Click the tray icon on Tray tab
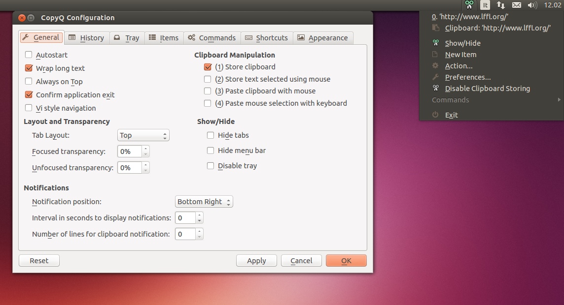 (x=117, y=38)
